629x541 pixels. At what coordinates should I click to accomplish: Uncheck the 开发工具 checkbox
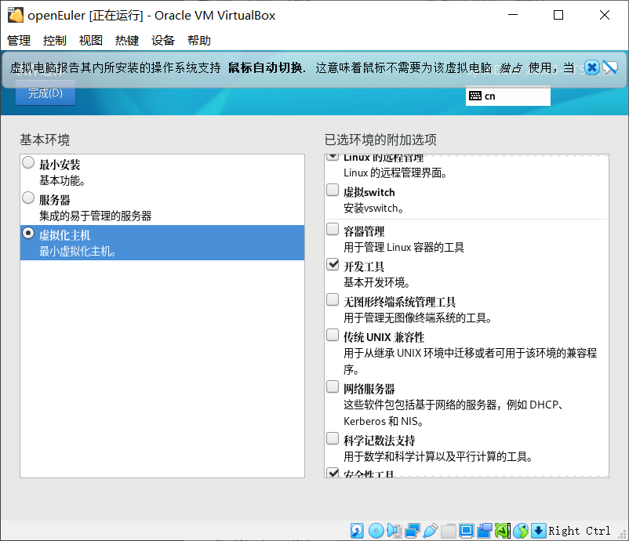(x=333, y=264)
